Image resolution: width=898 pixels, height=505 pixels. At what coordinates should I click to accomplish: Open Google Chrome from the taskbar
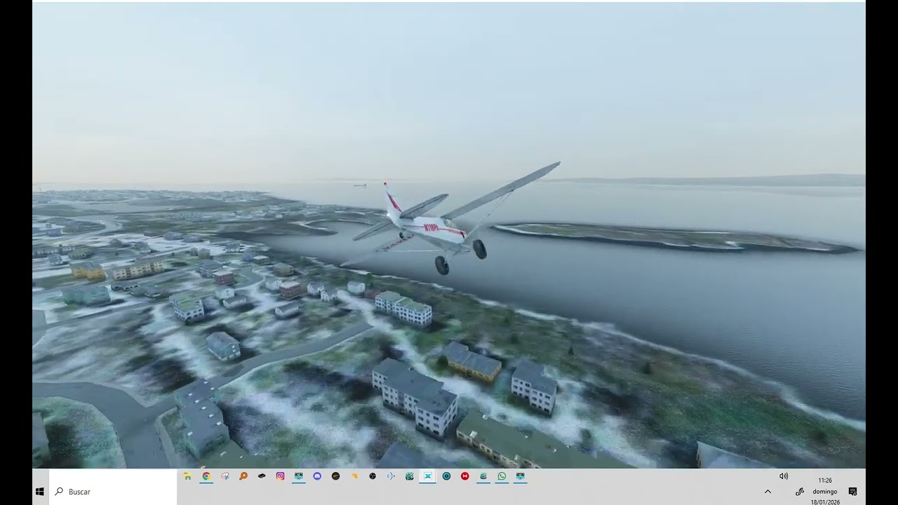point(206,476)
